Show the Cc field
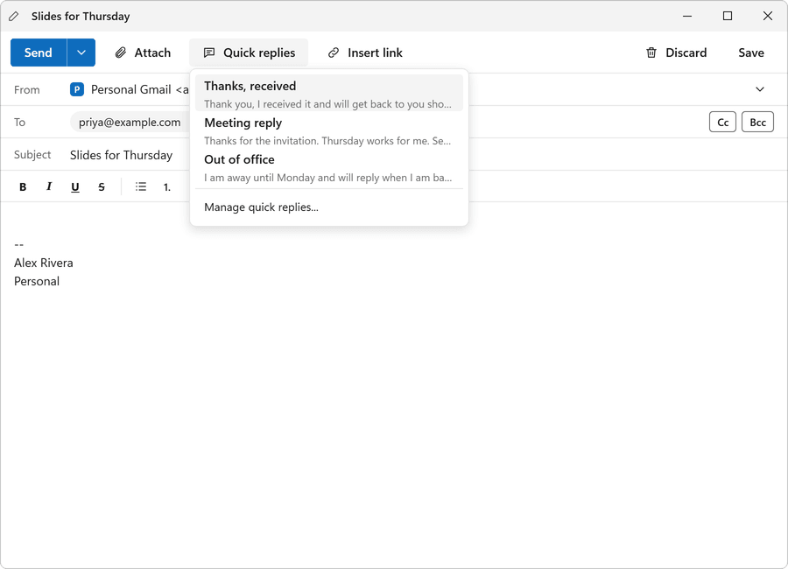Viewport: 788px width, 569px height. point(722,123)
